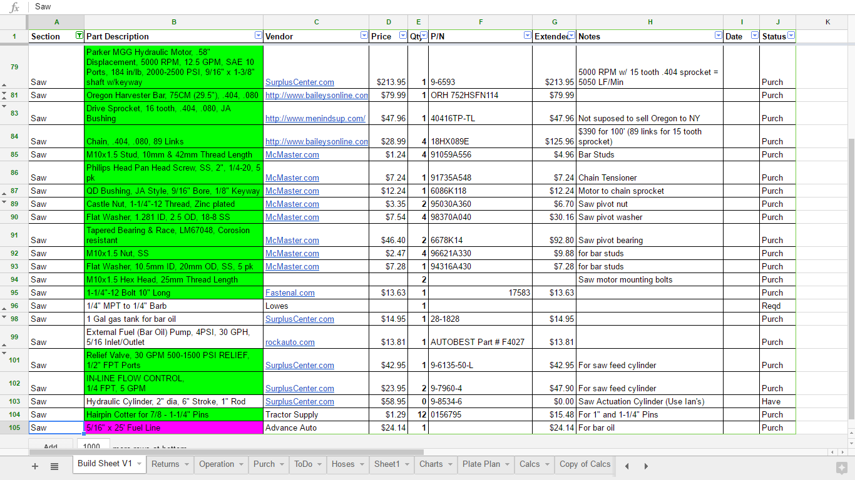Select Tractor Supply vendor cell
The width and height of the screenshot is (855, 480).
click(316, 414)
